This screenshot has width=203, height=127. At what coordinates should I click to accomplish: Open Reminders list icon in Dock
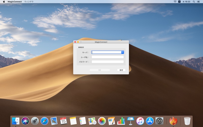point(83,121)
